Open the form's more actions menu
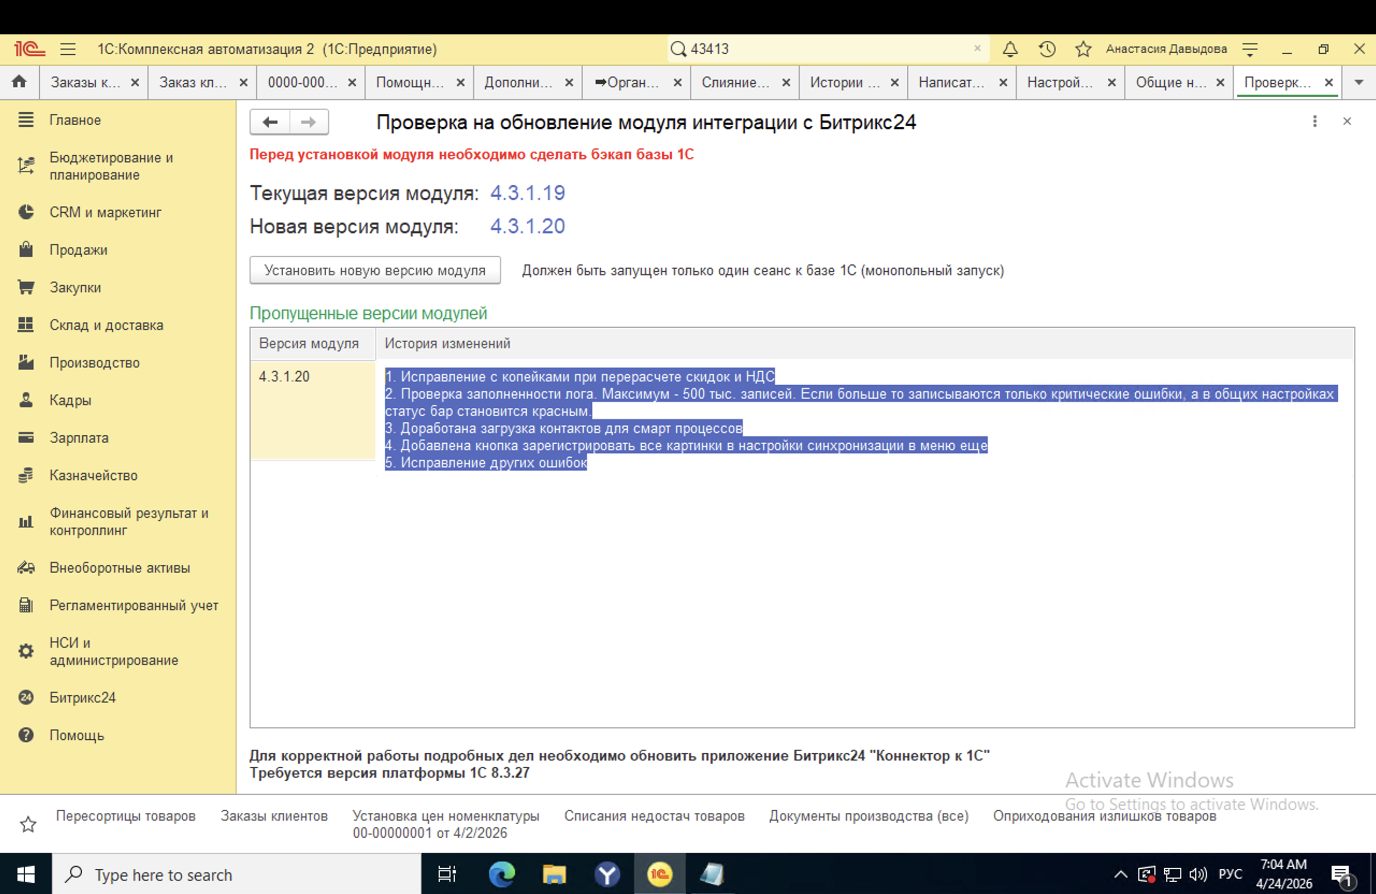This screenshot has height=894, width=1376. pos(1315,121)
